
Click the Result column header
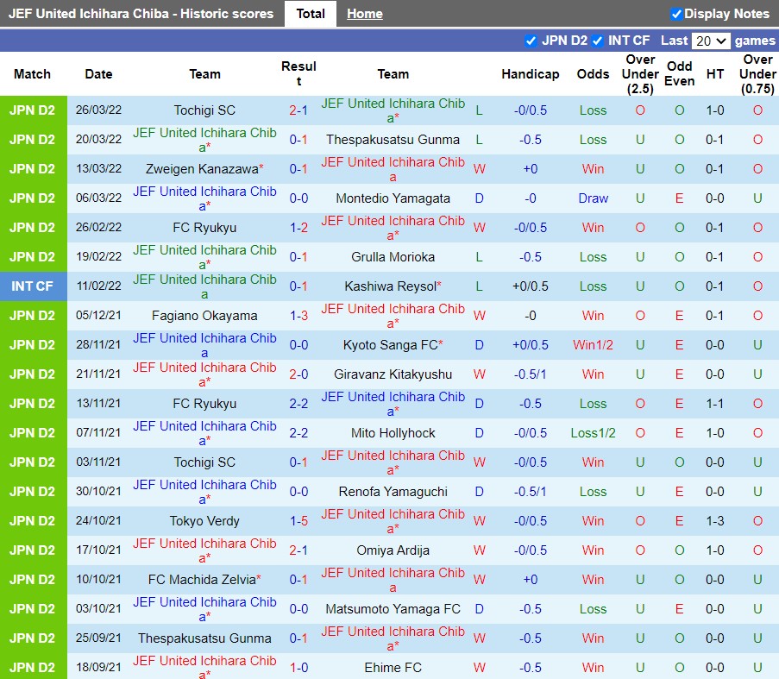tap(298, 73)
